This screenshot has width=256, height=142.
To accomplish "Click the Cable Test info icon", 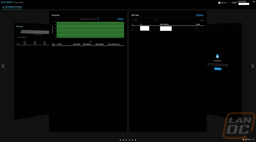I will point(22,26).
